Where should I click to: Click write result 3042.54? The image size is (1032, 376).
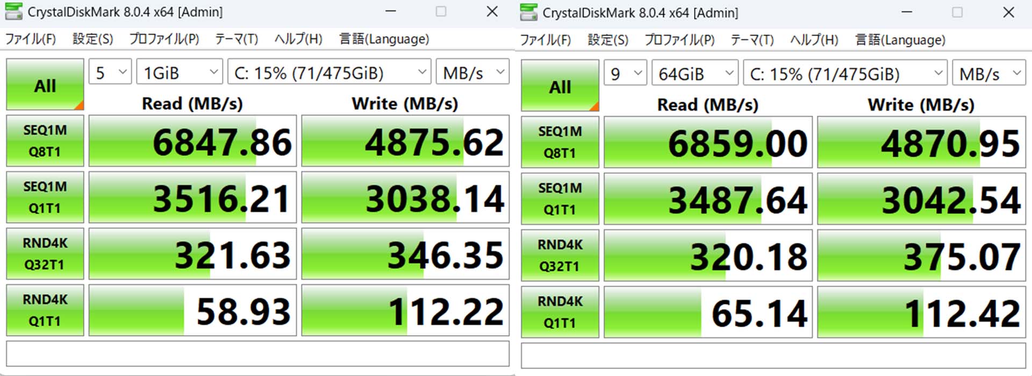921,198
